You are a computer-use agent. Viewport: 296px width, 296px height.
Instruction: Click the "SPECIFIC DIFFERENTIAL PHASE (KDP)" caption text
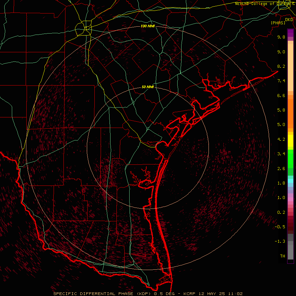coord(103,294)
